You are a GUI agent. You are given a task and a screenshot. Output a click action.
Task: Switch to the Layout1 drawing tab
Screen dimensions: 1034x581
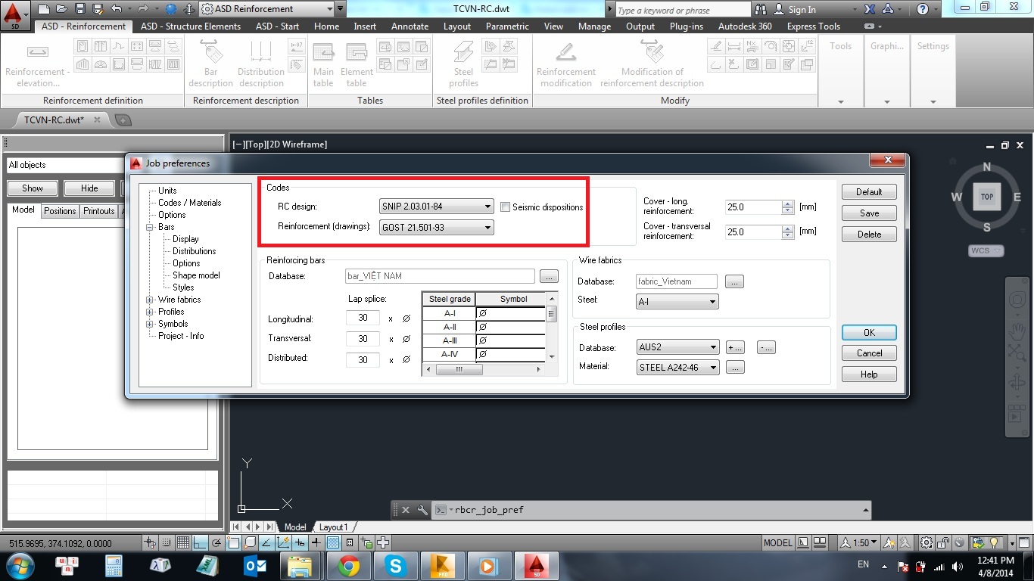tap(333, 527)
